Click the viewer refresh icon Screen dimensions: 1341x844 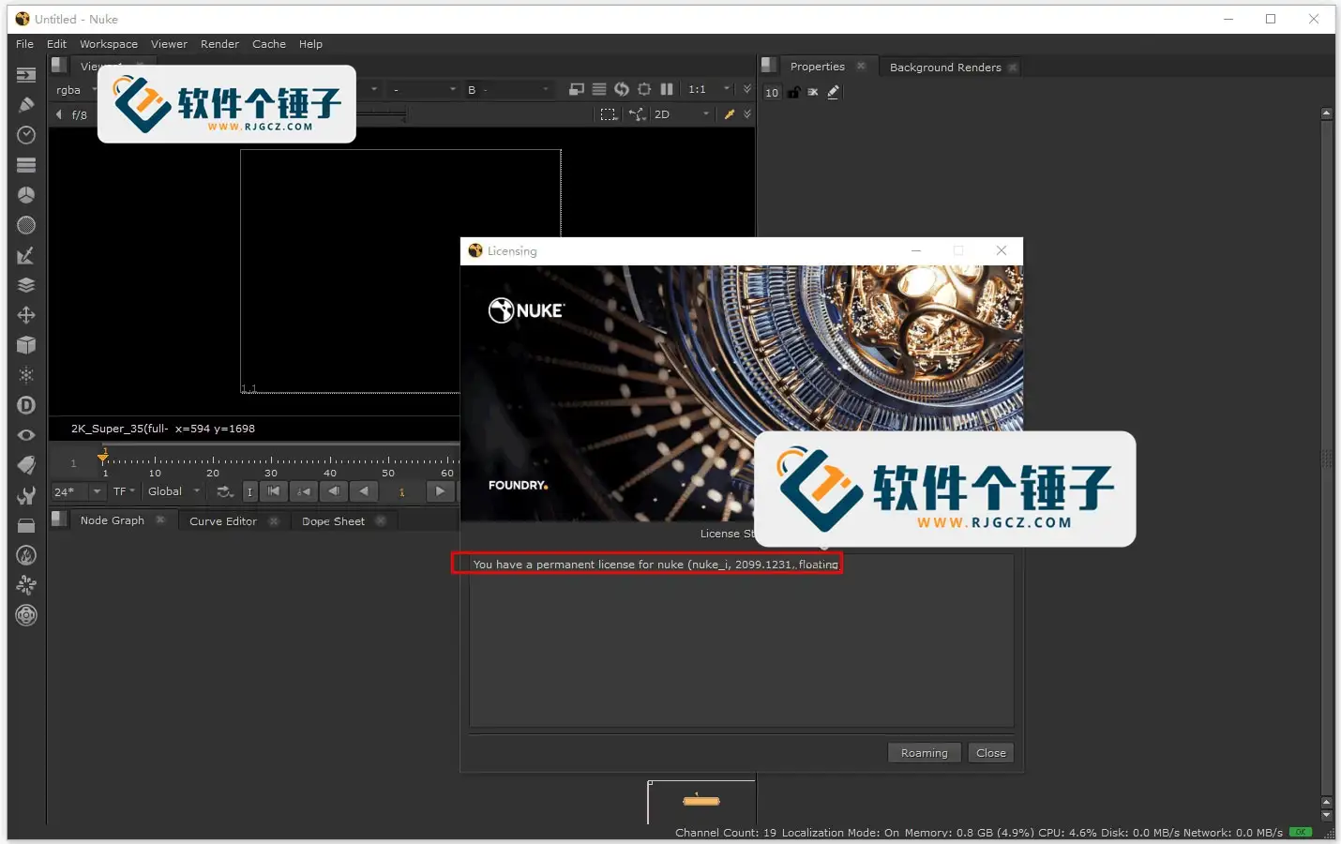pyautogui.click(x=622, y=89)
